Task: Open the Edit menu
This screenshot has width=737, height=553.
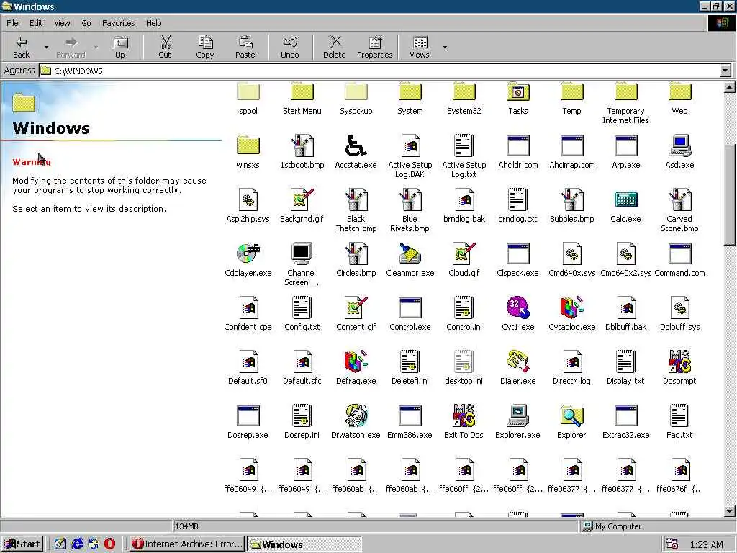Action: (36, 23)
